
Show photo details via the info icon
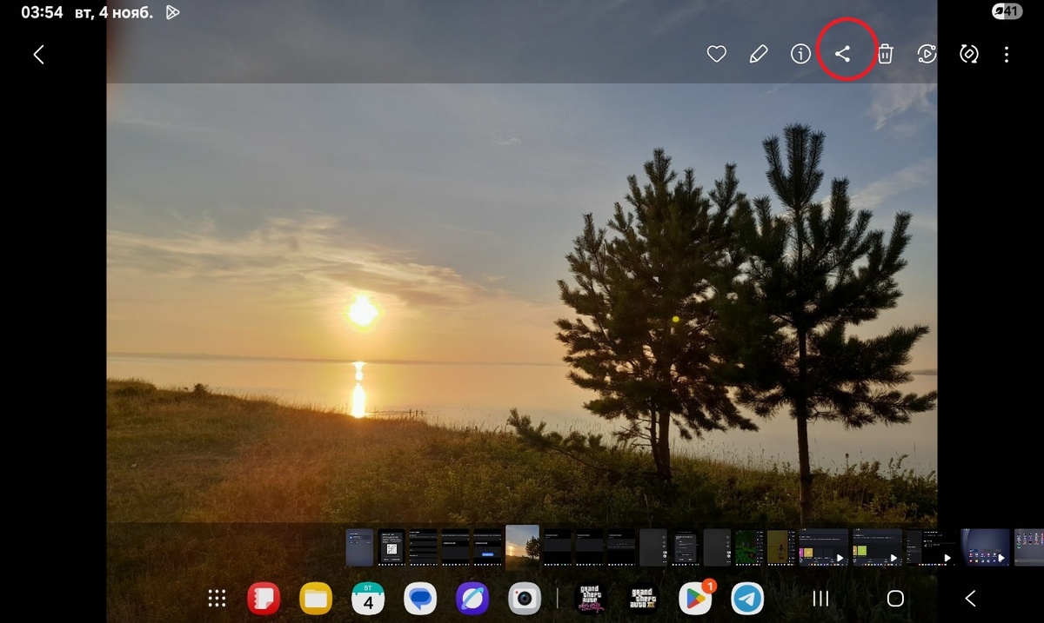click(800, 54)
